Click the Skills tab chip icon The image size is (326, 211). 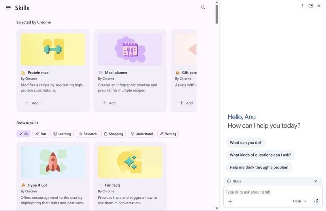[229, 181]
